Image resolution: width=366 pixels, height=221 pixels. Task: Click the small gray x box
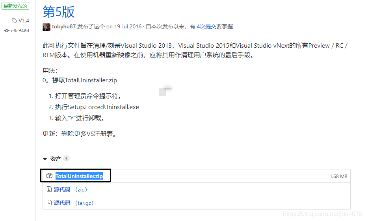[x=162, y=92]
